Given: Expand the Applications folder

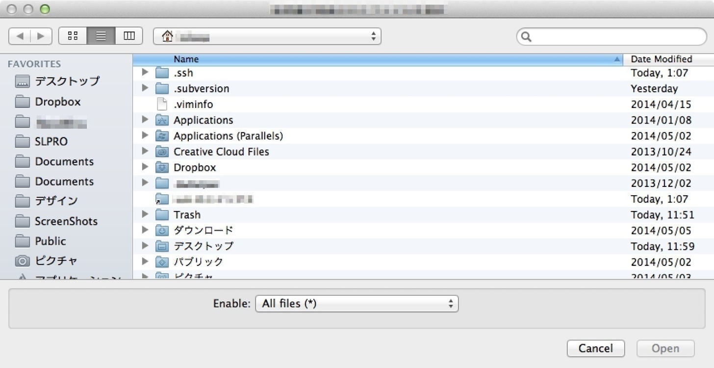Looking at the screenshot, I should point(145,120).
